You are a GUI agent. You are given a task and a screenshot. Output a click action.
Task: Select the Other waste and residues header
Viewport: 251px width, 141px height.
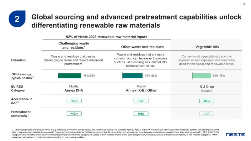pos(142,47)
